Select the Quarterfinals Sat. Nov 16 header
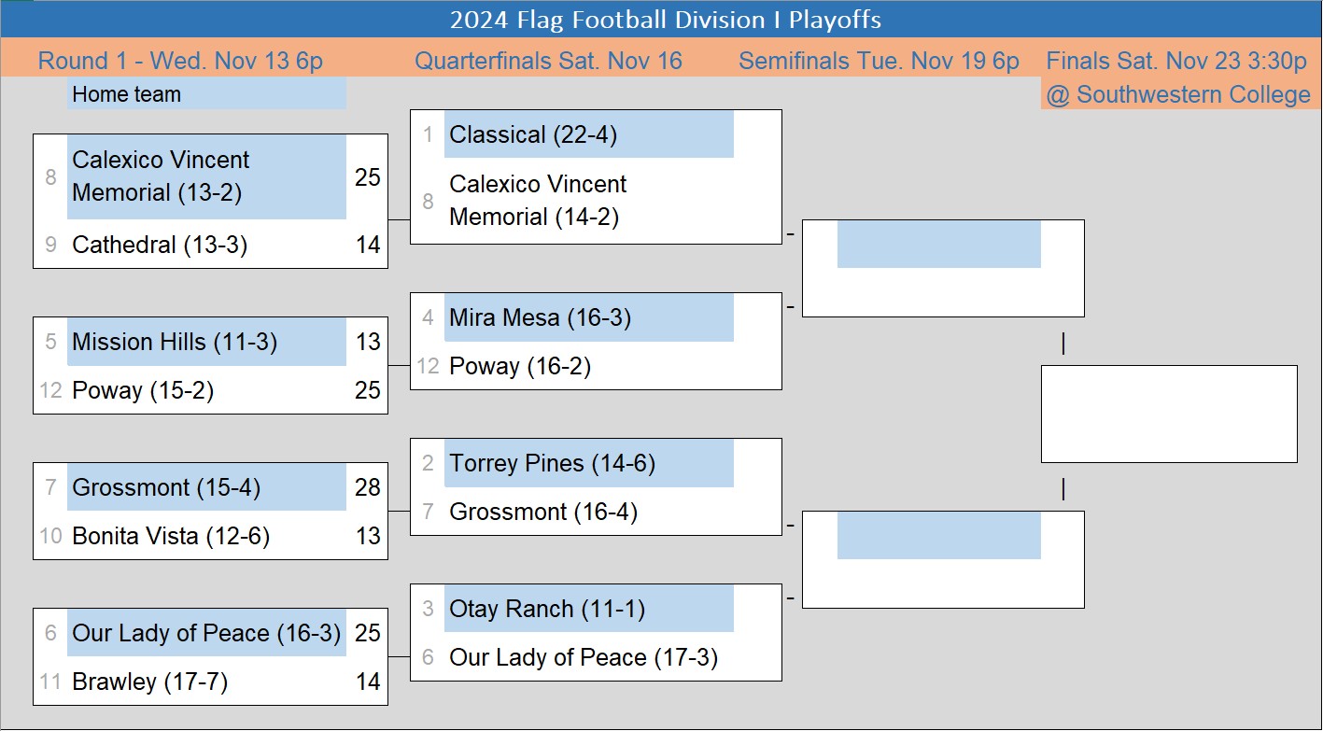The width and height of the screenshot is (1323, 731). click(548, 62)
